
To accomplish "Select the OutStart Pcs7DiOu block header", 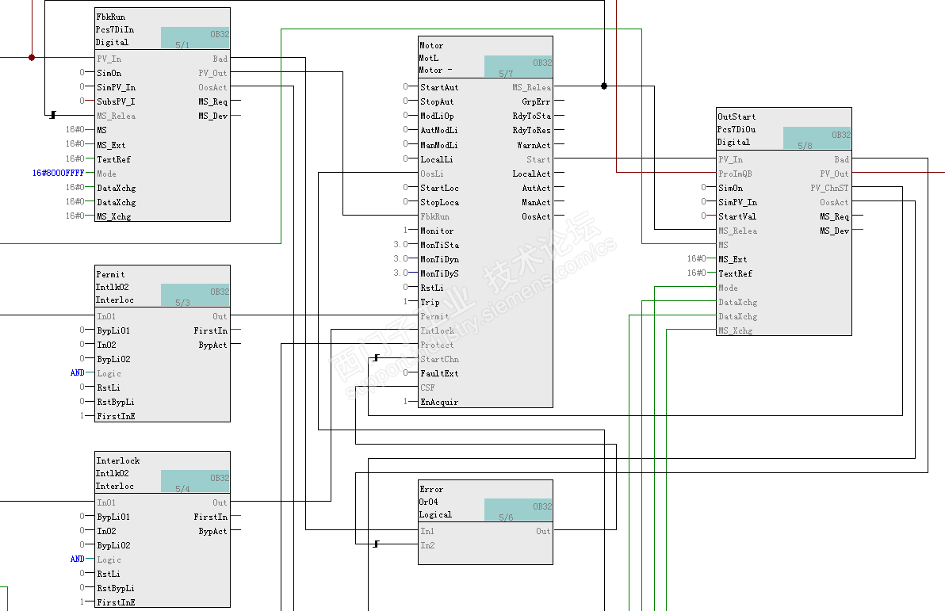I will coord(783,129).
